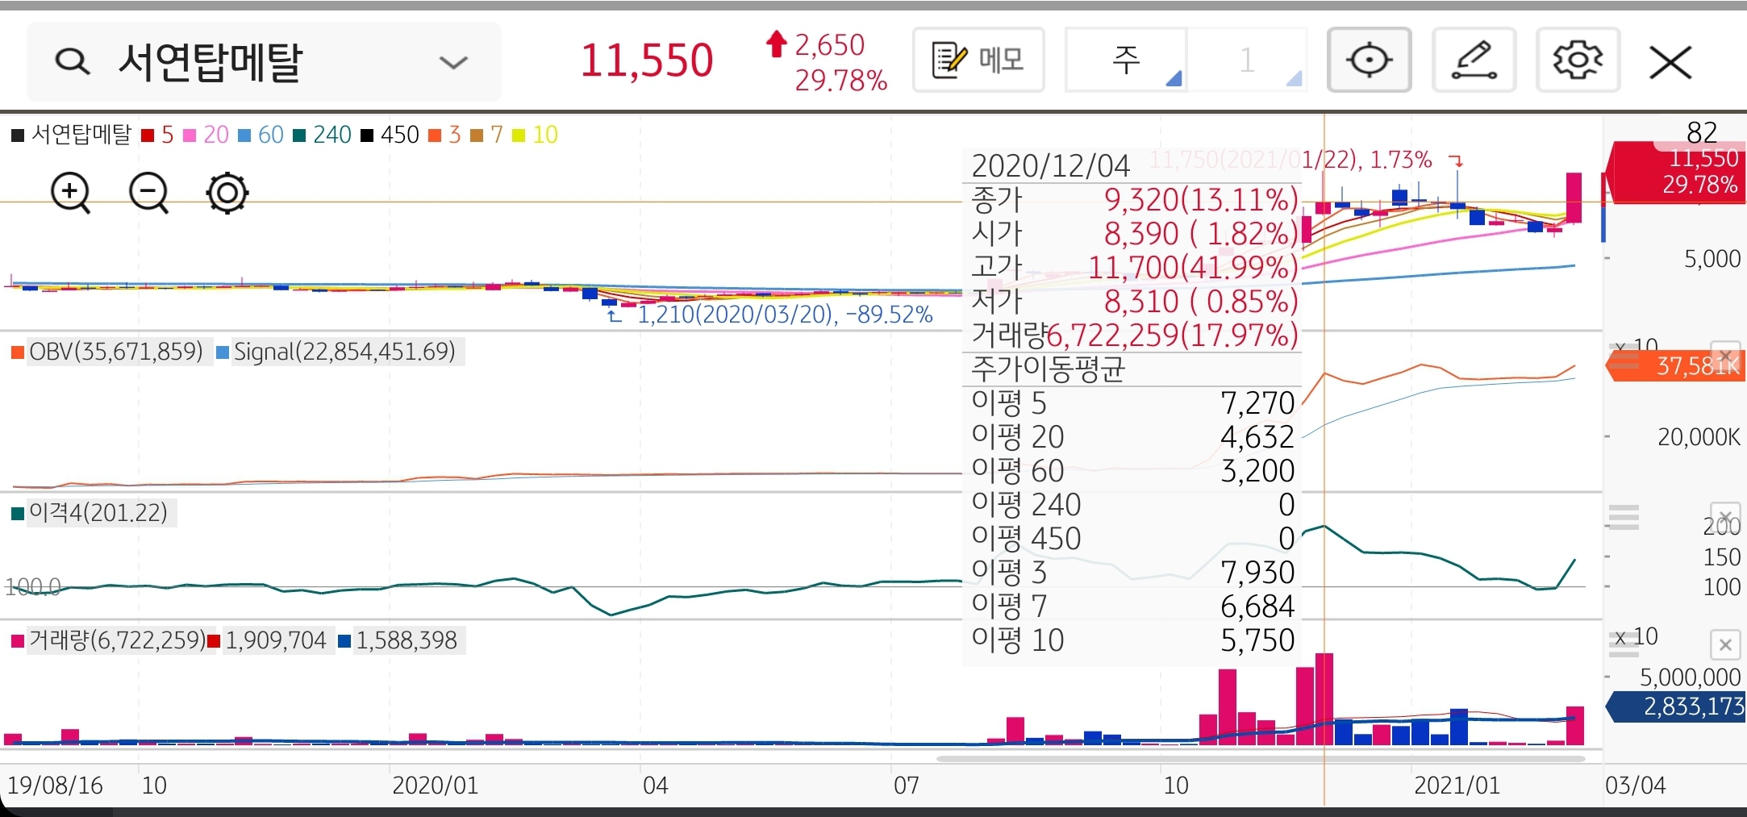The height and width of the screenshot is (817, 1747).
Task: Click the red 5-period moving average swatch
Action: tap(148, 135)
